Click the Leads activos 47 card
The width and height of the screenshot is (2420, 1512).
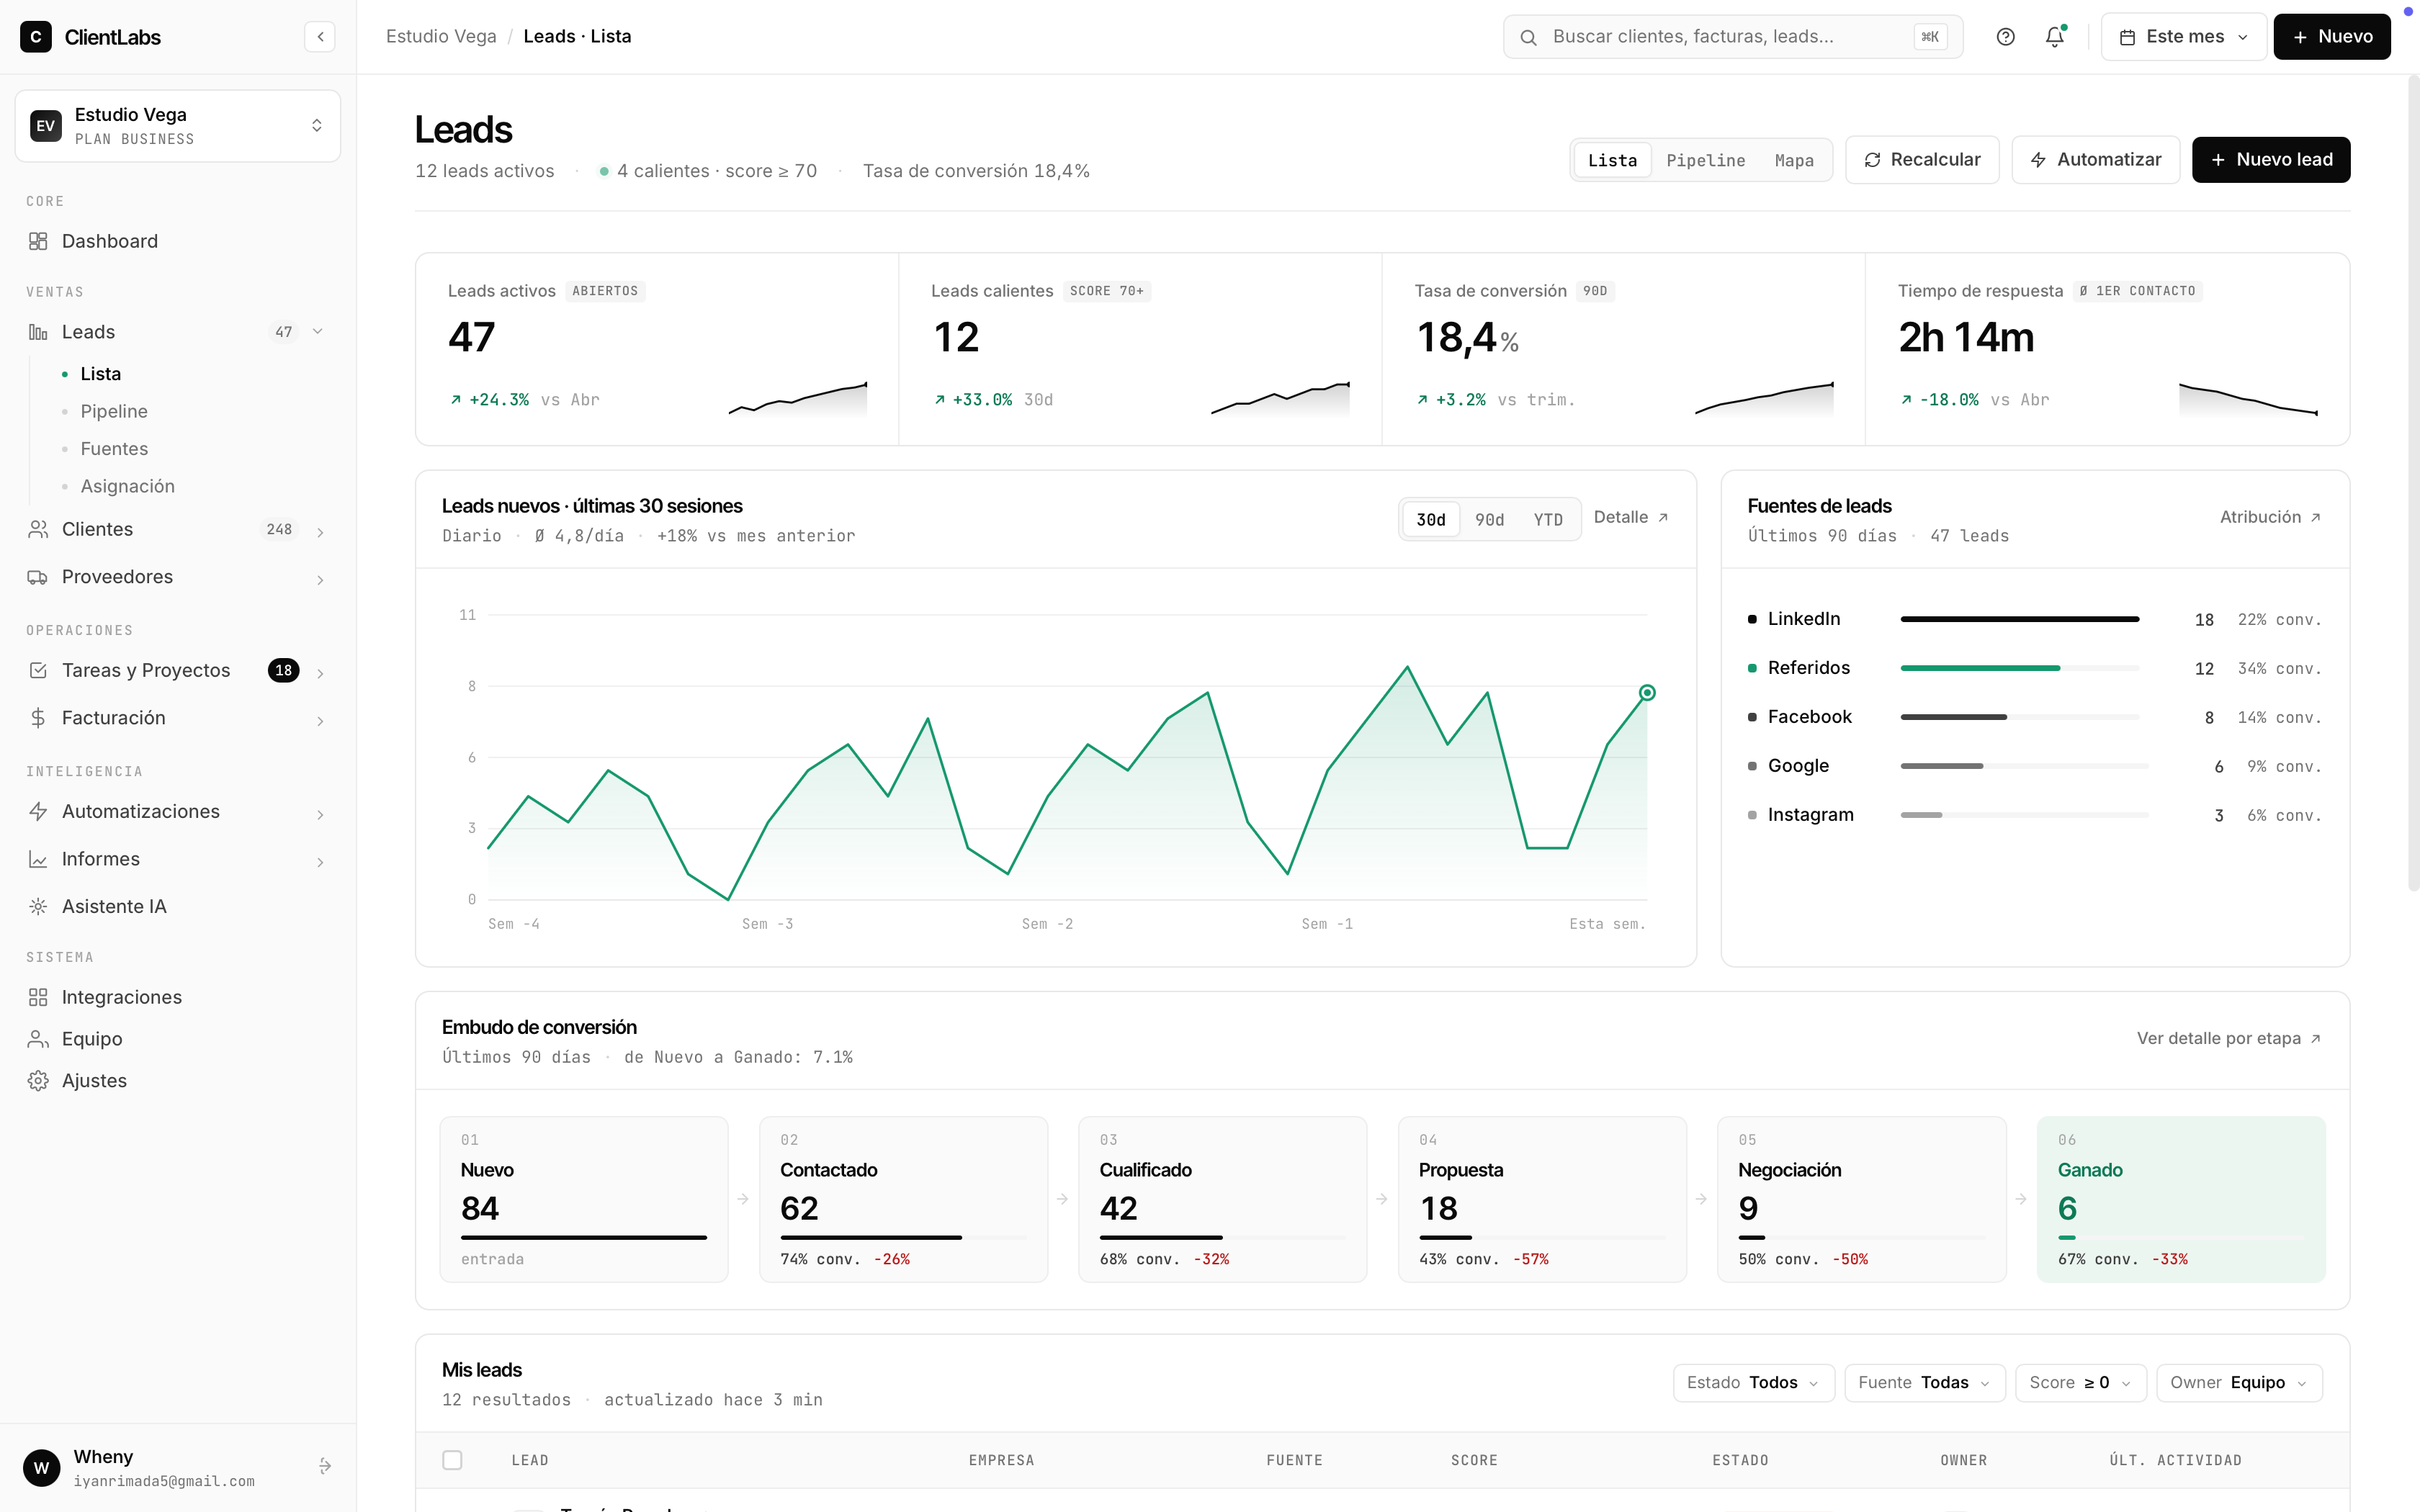tap(657, 349)
